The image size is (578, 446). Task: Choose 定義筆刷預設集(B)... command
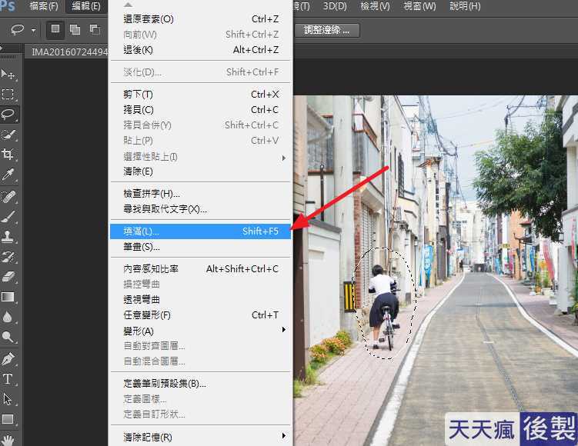(201, 384)
